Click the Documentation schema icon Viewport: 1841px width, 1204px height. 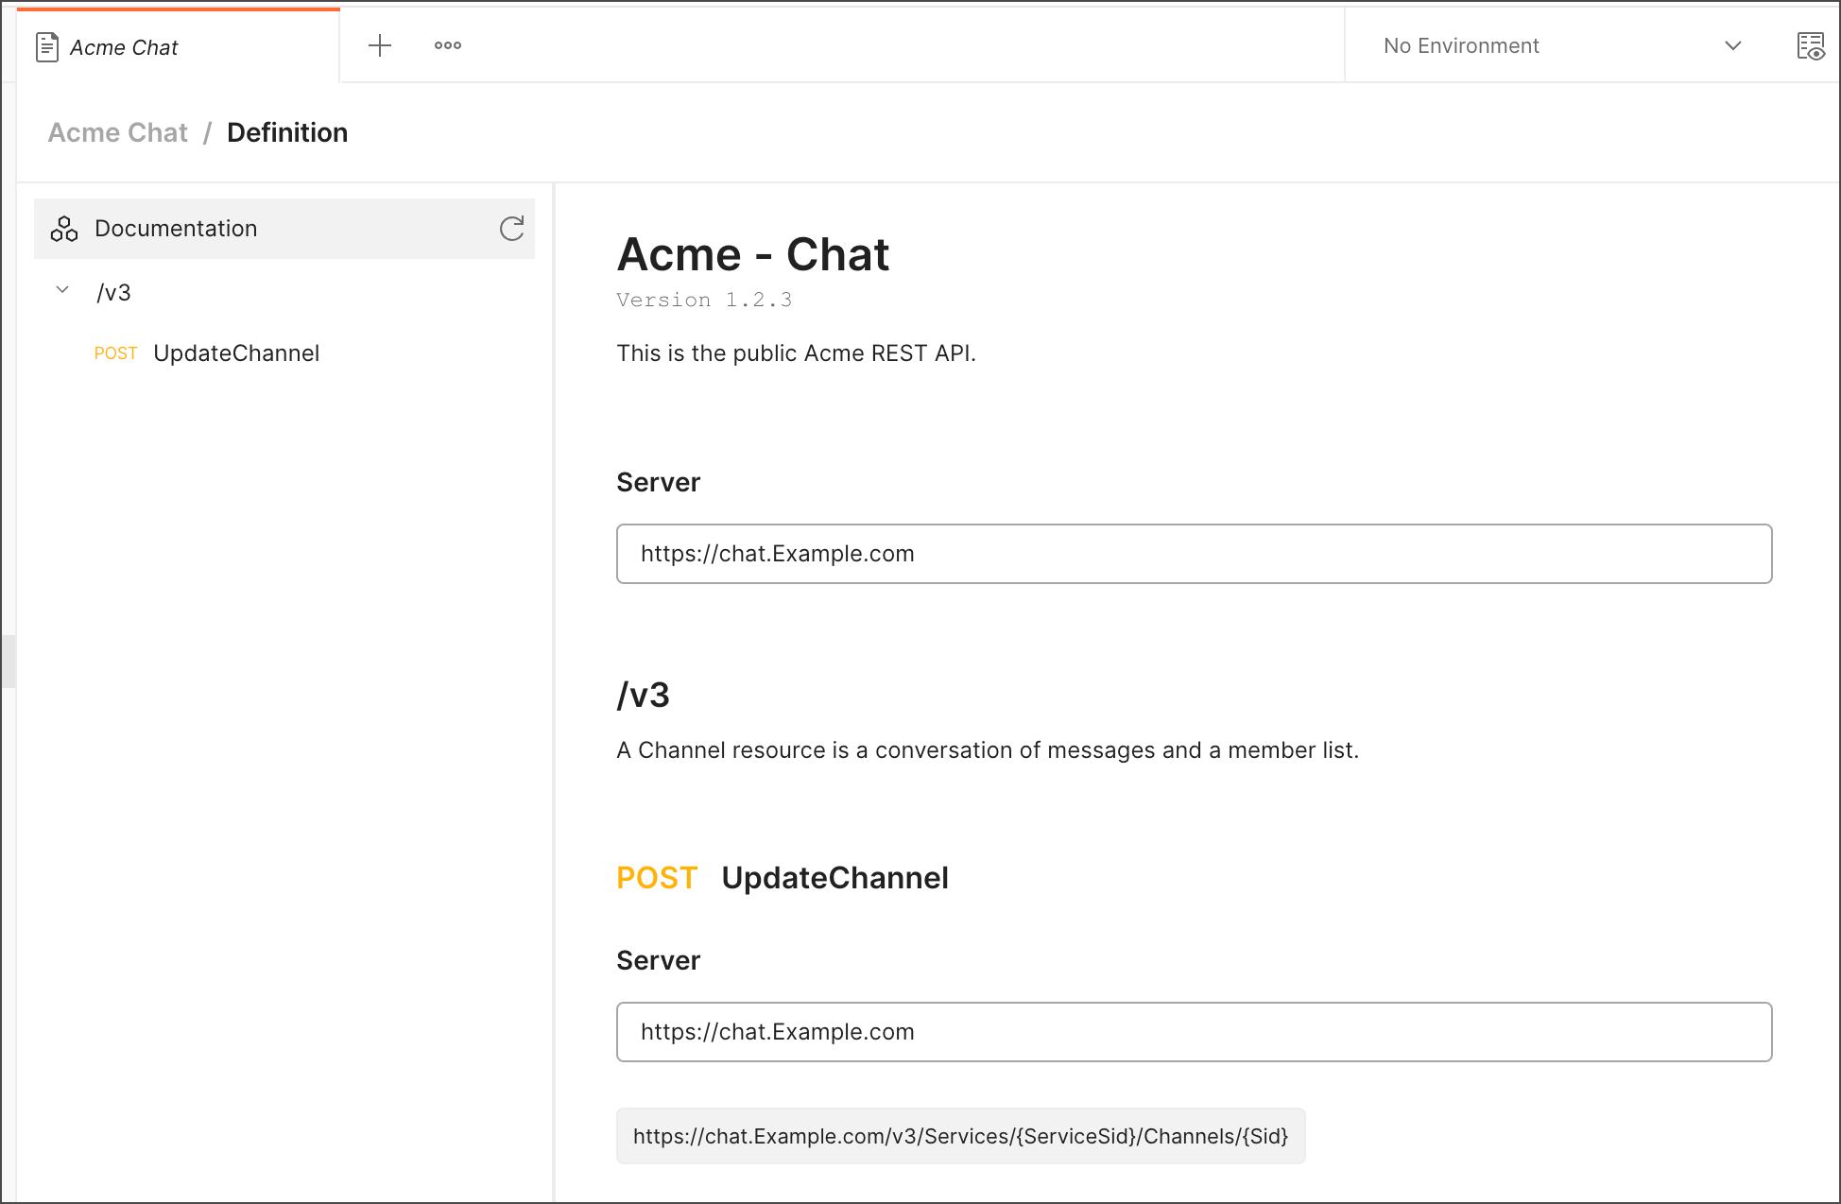tap(63, 229)
